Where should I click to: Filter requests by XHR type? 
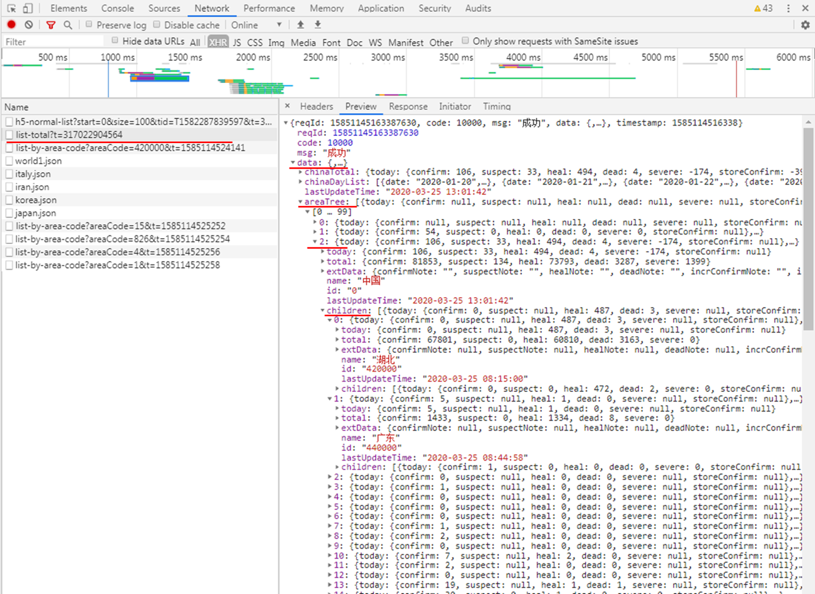(x=218, y=42)
